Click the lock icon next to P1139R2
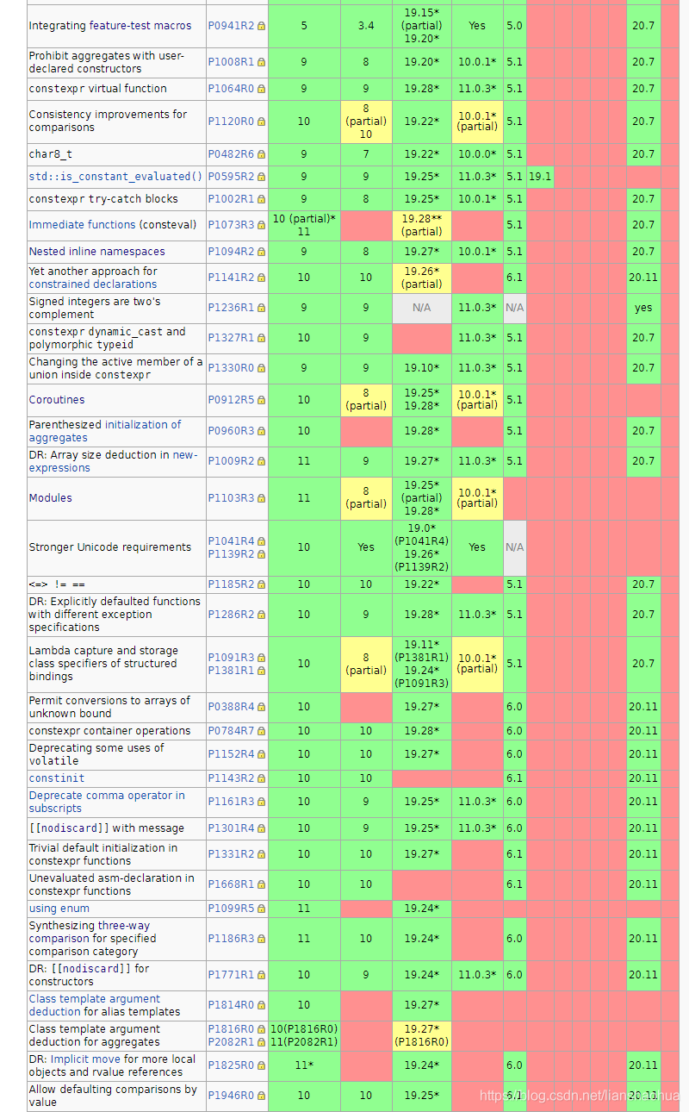 [261, 554]
